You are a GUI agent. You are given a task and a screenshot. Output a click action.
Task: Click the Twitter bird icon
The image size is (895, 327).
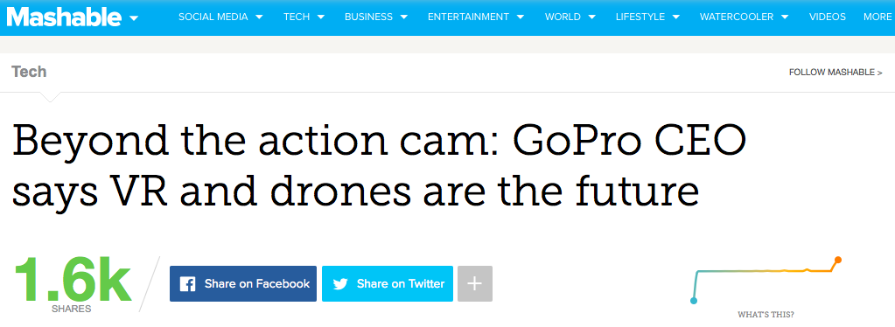pyautogui.click(x=340, y=283)
